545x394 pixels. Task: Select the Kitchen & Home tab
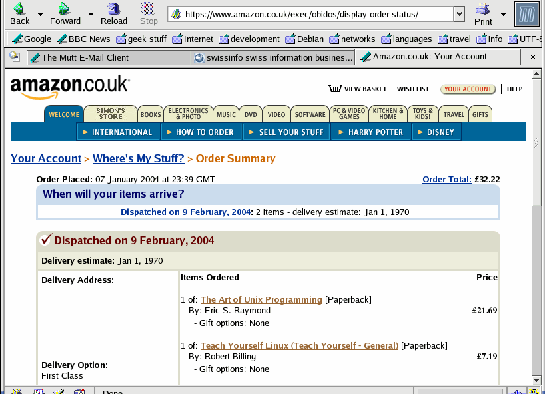[388, 114]
